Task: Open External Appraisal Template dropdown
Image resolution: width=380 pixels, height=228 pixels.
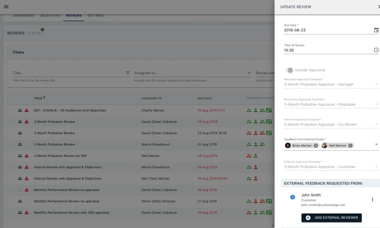Action: click(331, 167)
